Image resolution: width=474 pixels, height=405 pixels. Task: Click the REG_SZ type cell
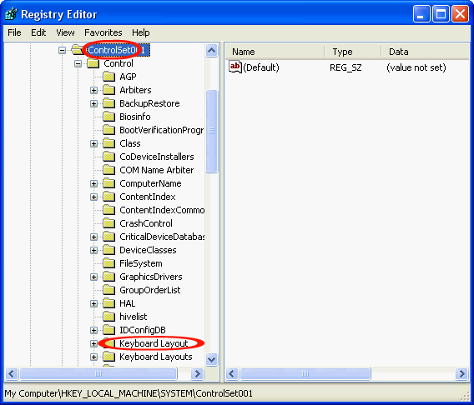(x=345, y=67)
